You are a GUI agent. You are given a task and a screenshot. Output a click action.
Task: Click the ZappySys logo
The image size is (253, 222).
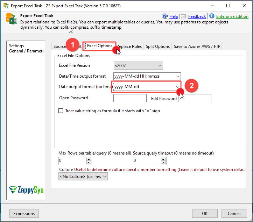coord(26,190)
